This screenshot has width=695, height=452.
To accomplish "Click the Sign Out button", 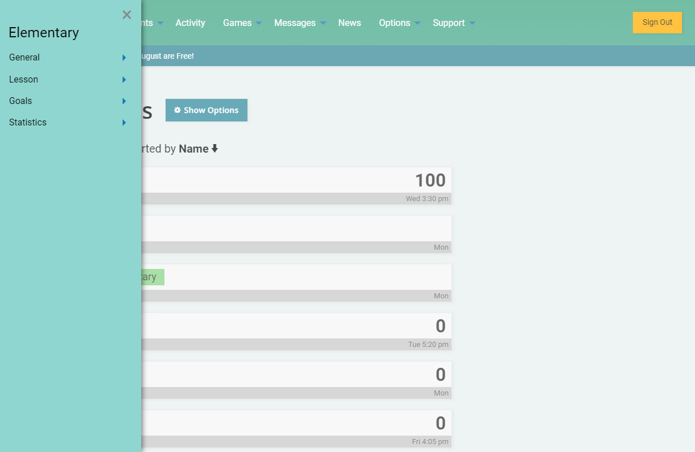I will click(x=657, y=23).
